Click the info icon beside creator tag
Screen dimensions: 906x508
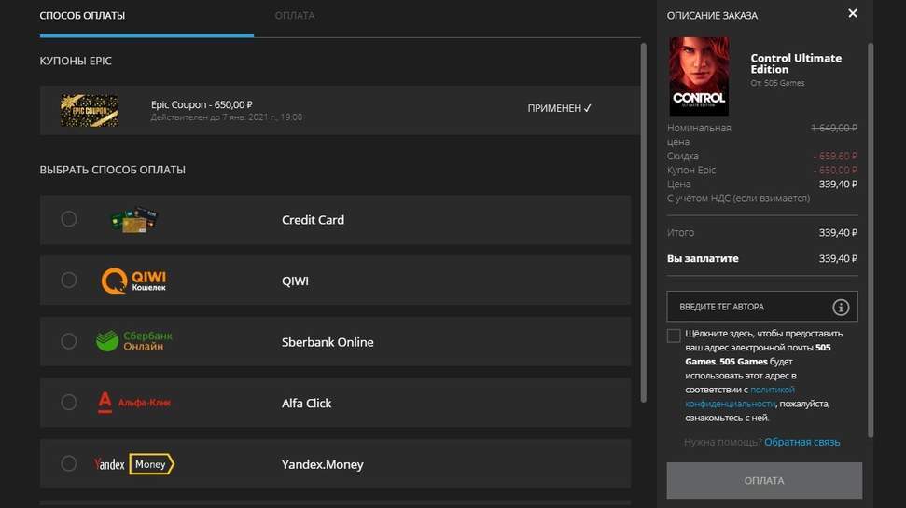click(x=841, y=307)
